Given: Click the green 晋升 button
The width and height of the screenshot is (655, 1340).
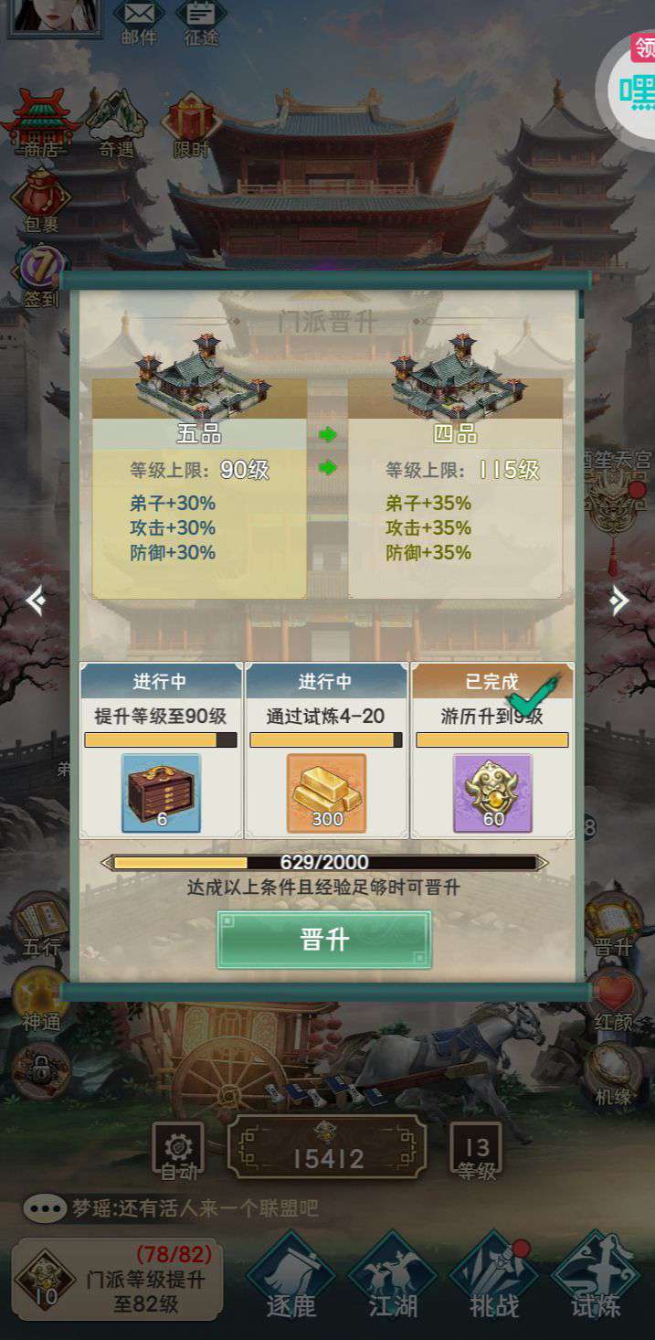Looking at the screenshot, I should (324, 940).
